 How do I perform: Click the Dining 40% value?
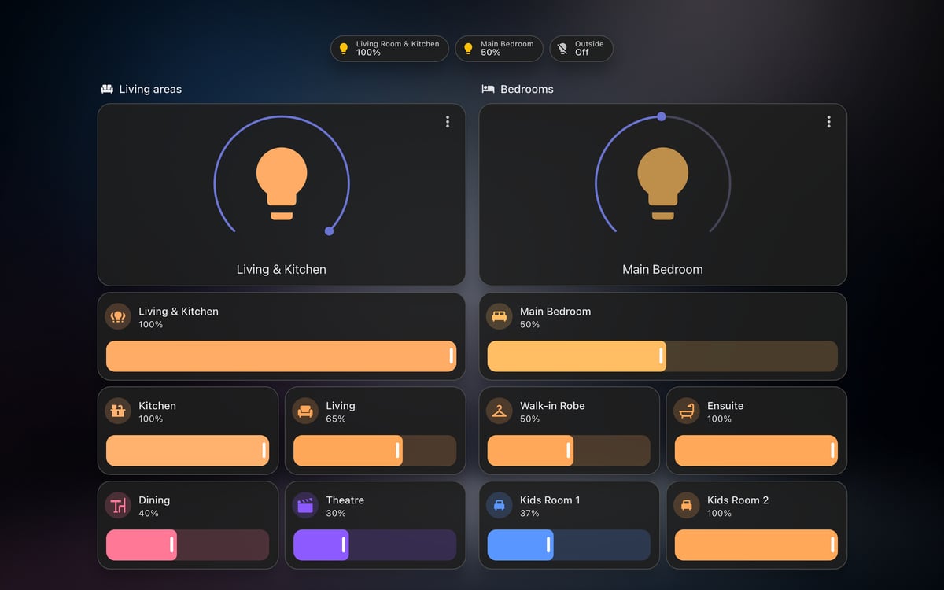(x=149, y=513)
